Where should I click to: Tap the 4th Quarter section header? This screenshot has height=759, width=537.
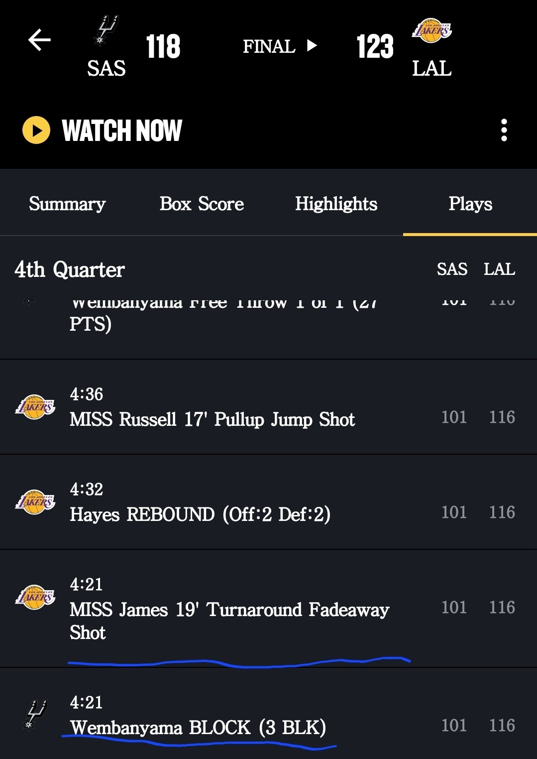tap(70, 270)
